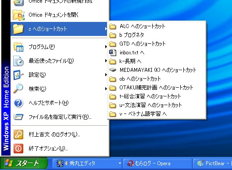Open Office ドキュメントを開く menu entry

click(x=59, y=15)
